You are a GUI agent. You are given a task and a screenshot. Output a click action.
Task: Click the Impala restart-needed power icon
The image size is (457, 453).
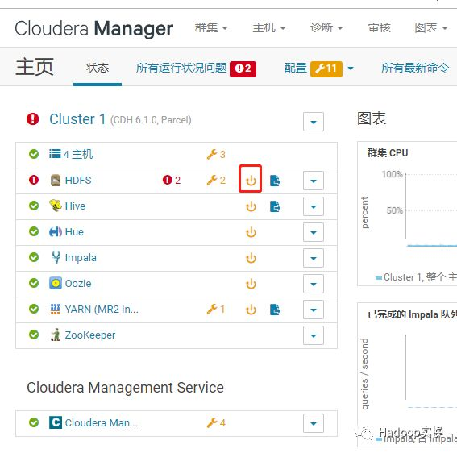(x=251, y=258)
